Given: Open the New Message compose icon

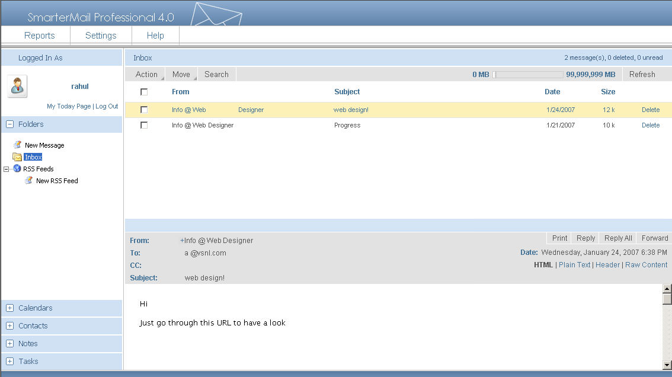Looking at the screenshot, I should click(x=17, y=145).
